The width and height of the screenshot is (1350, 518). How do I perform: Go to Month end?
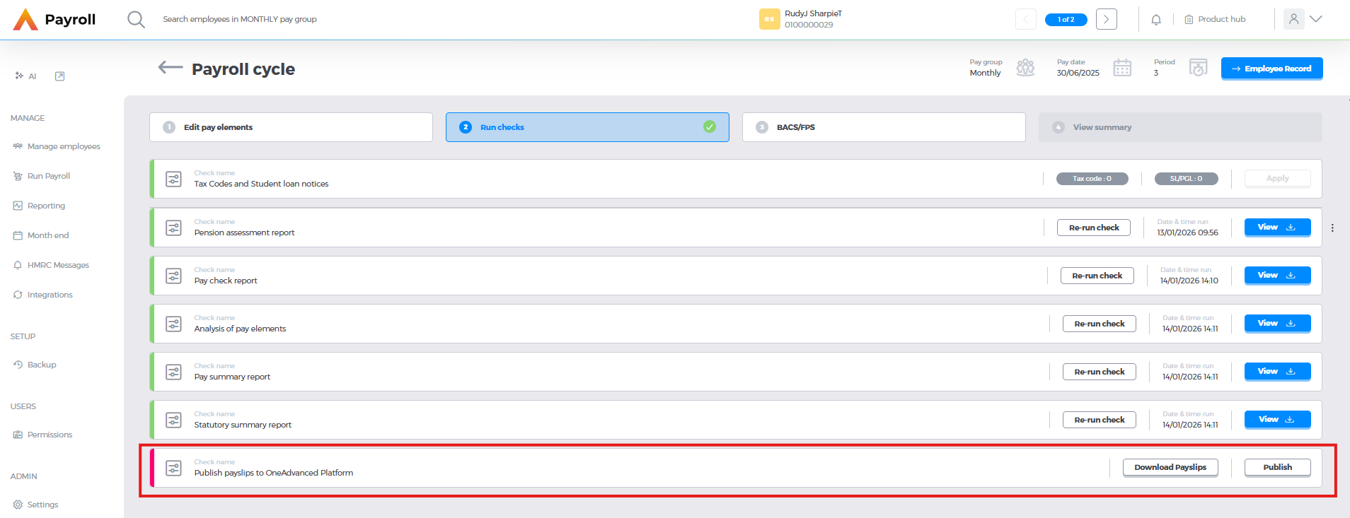(x=41, y=235)
